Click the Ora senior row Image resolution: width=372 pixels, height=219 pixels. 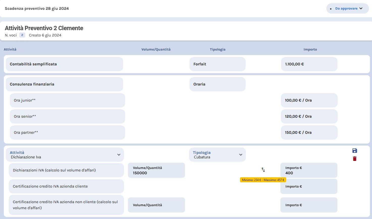click(x=67, y=116)
